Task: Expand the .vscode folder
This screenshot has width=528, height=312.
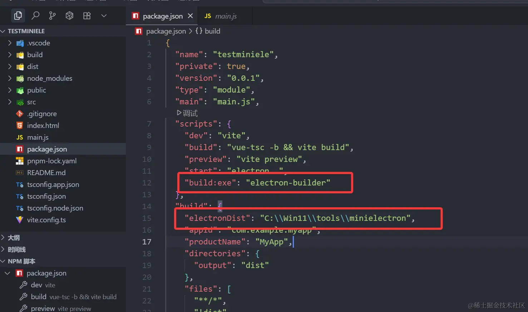Action: pos(38,43)
